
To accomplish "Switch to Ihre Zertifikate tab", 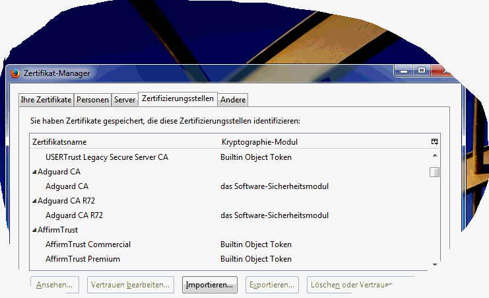I will (x=46, y=100).
